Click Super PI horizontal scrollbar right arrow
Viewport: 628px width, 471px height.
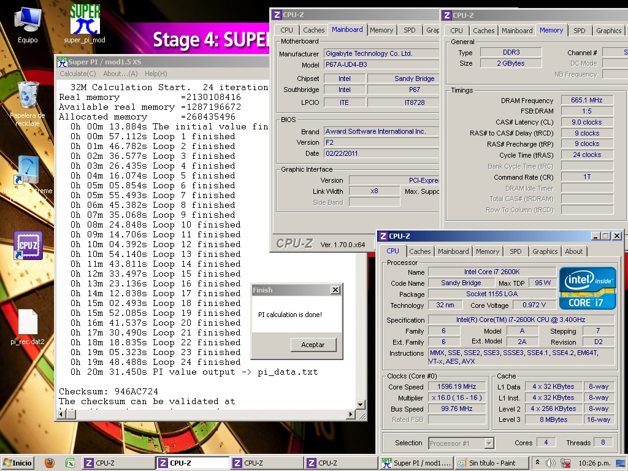[x=351, y=415]
